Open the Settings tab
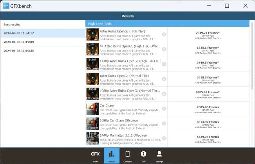The height and width of the screenshot is (164, 255). coord(159,156)
